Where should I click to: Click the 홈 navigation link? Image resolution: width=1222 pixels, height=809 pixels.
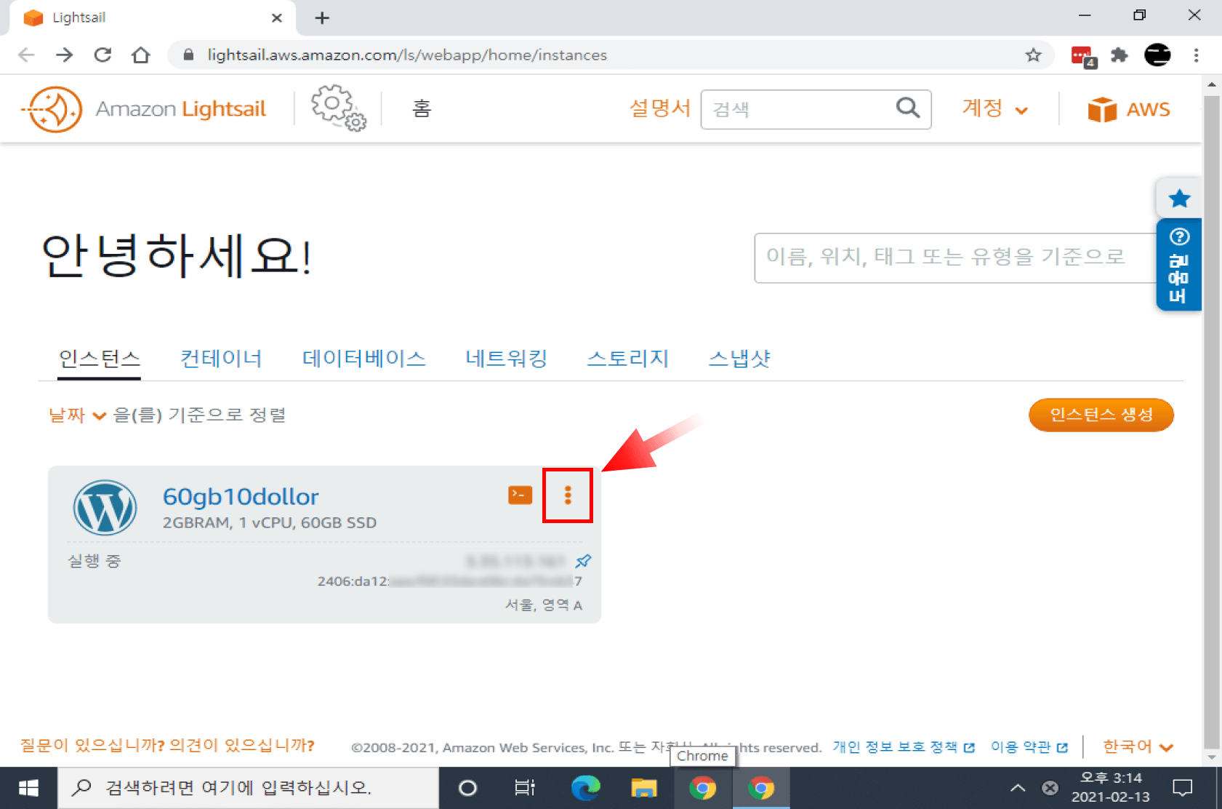pyautogui.click(x=422, y=109)
